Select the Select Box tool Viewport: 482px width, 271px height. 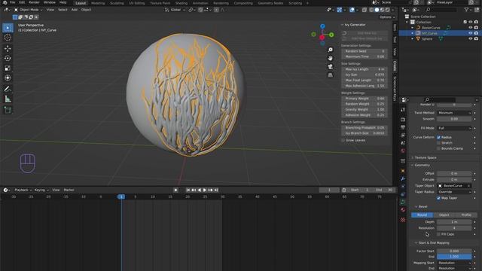click(x=8, y=28)
